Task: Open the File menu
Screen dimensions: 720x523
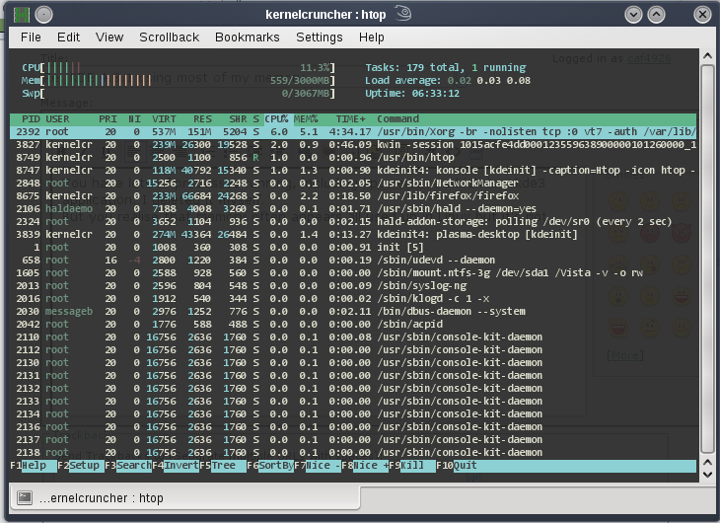Action: click(31, 37)
